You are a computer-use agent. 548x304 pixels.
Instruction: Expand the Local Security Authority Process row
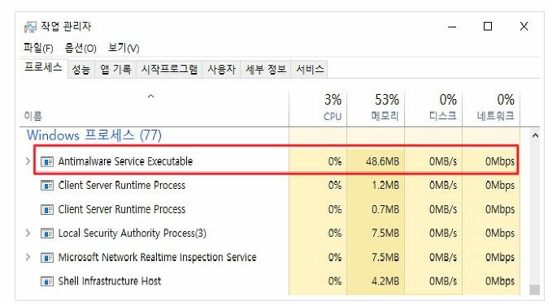(28, 233)
